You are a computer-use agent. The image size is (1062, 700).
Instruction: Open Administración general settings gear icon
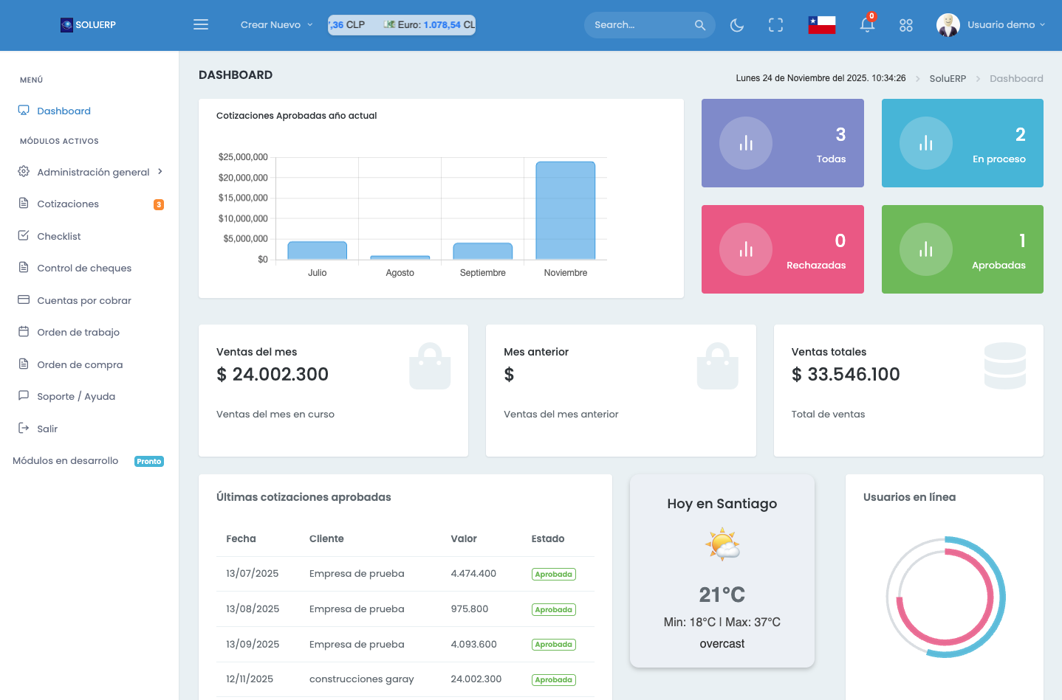[22, 171]
